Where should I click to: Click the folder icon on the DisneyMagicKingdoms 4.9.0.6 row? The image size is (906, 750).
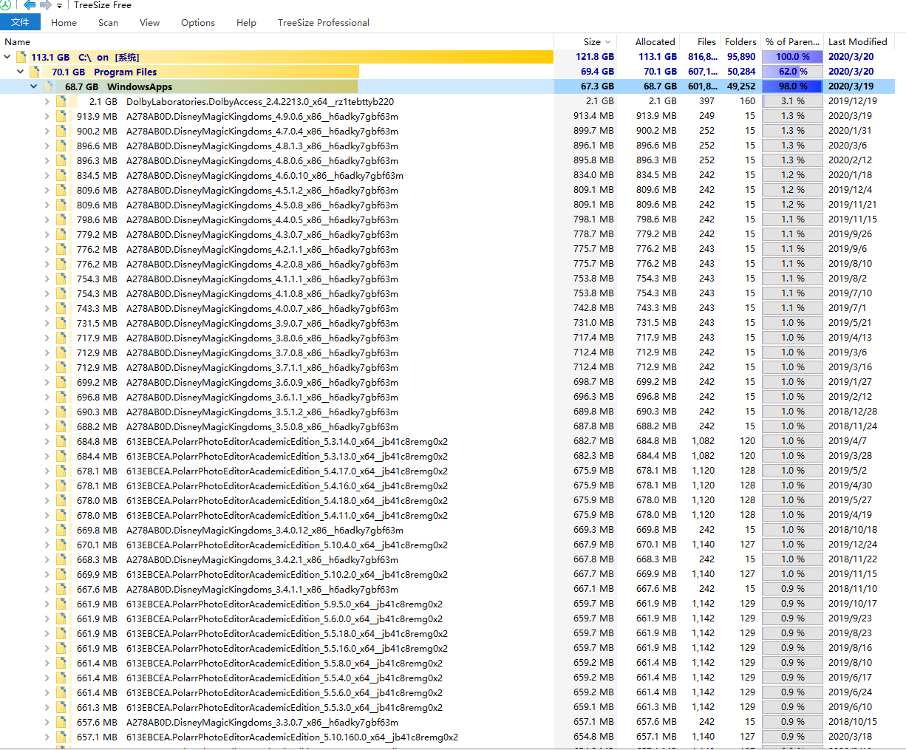point(61,116)
